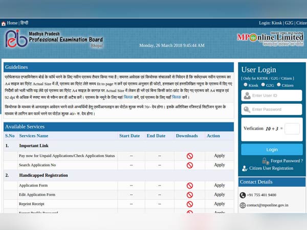Click the Contact Details panel header

click(272, 182)
